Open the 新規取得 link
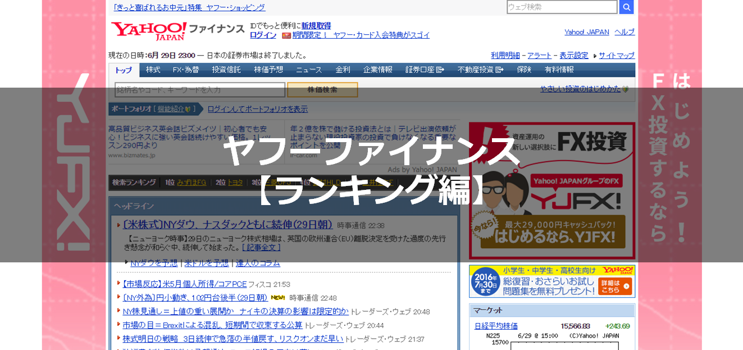 point(316,25)
